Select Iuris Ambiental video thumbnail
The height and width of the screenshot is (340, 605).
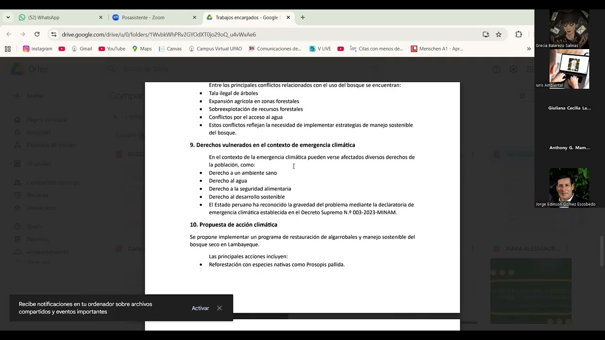pos(569,69)
